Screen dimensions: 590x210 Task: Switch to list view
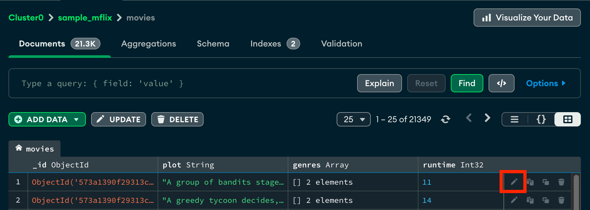click(x=515, y=119)
